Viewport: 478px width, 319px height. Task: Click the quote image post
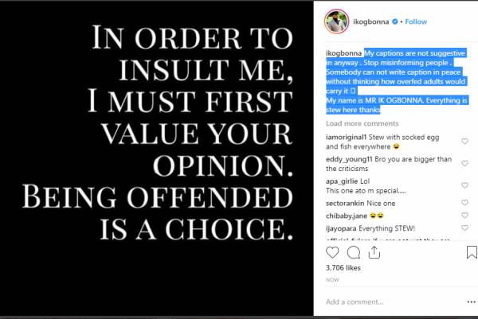[x=158, y=159]
